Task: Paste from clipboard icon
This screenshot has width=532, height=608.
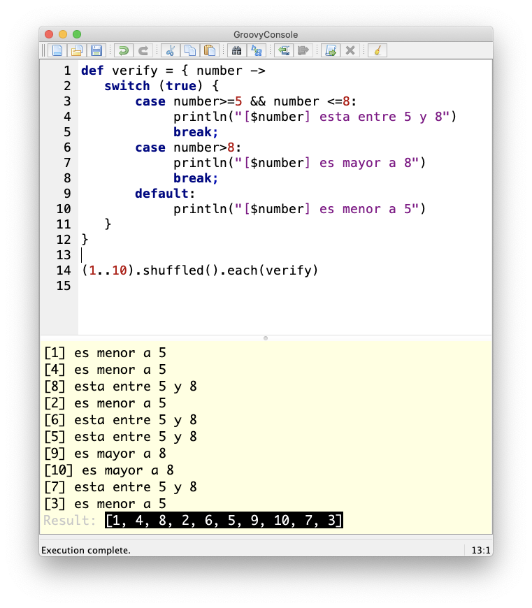Action: pyautogui.click(x=210, y=50)
